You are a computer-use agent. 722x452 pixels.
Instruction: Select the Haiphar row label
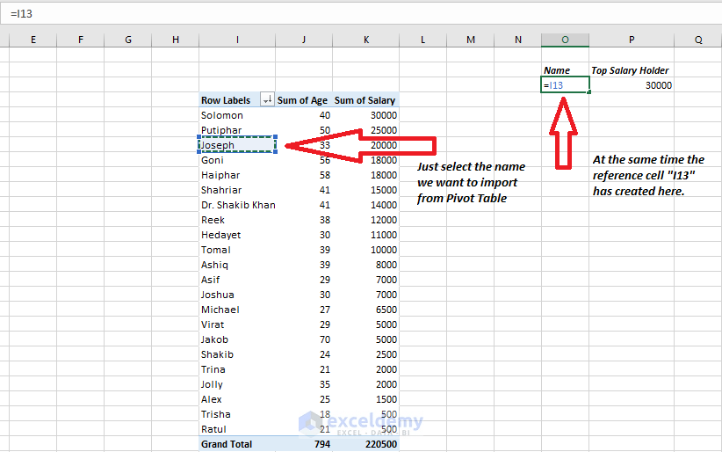237,175
